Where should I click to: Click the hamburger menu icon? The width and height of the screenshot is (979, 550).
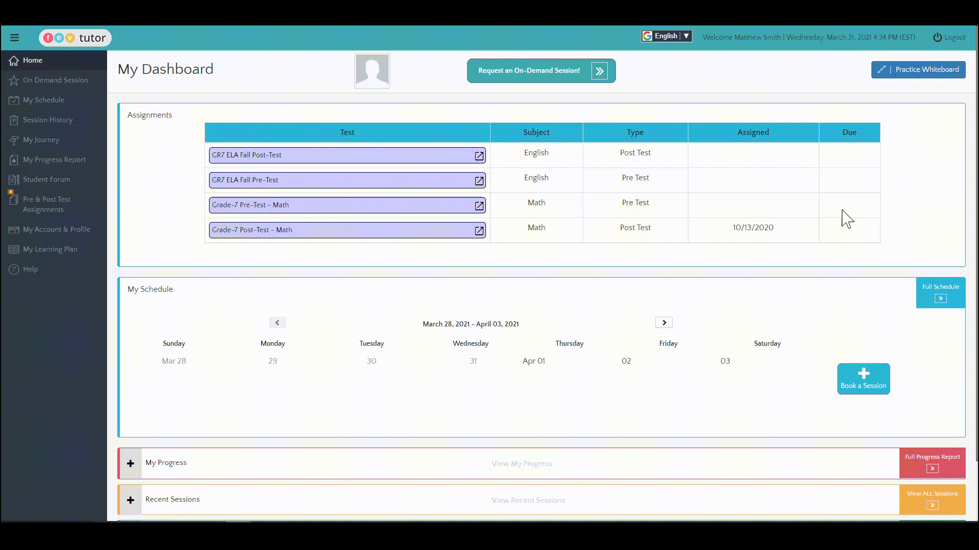14,38
